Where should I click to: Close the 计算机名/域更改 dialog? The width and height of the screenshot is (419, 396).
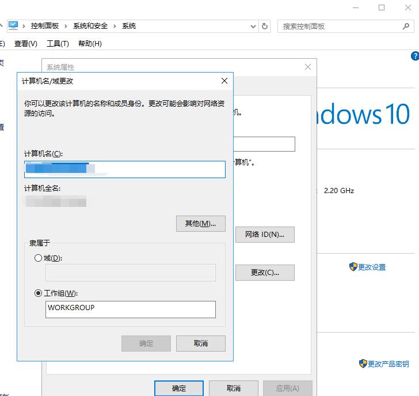(224, 81)
